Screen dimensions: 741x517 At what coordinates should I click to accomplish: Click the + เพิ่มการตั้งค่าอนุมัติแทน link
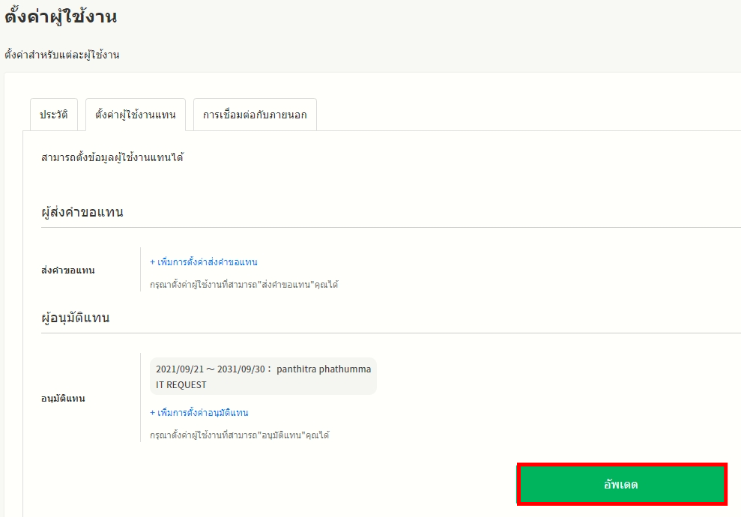pyautogui.click(x=199, y=413)
